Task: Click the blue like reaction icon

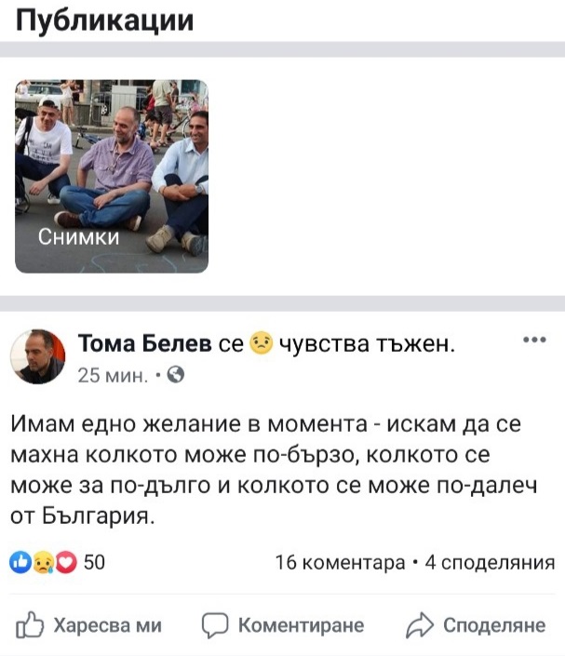Action: [x=20, y=562]
